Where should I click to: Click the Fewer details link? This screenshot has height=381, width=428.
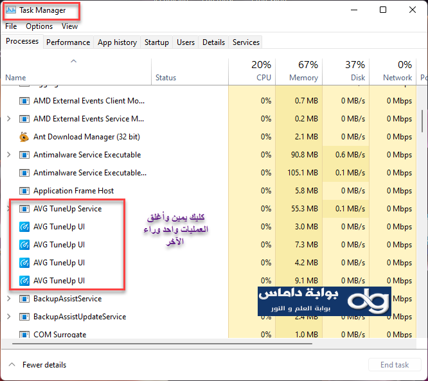44,365
